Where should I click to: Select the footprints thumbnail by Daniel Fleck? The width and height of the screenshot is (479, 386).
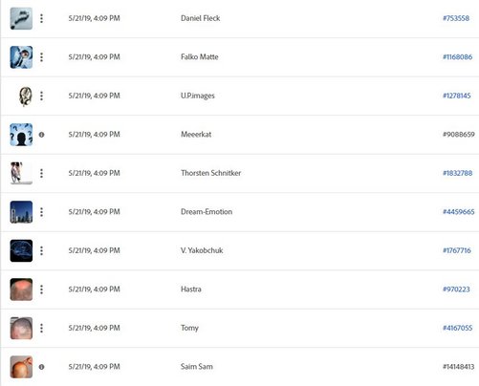click(x=21, y=18)
